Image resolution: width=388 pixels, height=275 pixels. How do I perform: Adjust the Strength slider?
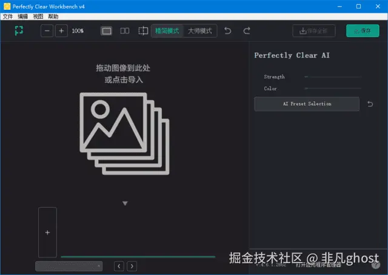[333, 77]
